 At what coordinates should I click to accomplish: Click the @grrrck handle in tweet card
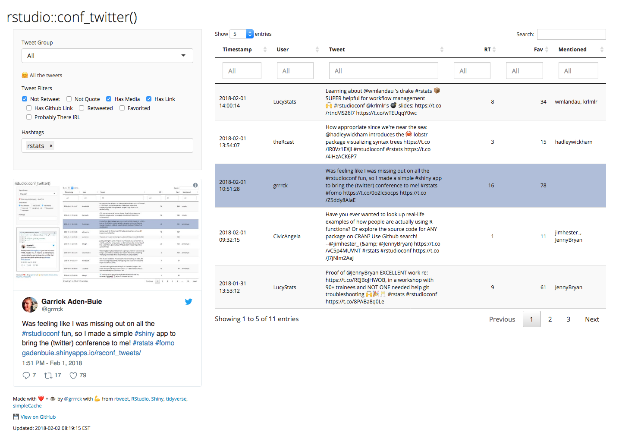pyautogui.click(x=52, y=310)
